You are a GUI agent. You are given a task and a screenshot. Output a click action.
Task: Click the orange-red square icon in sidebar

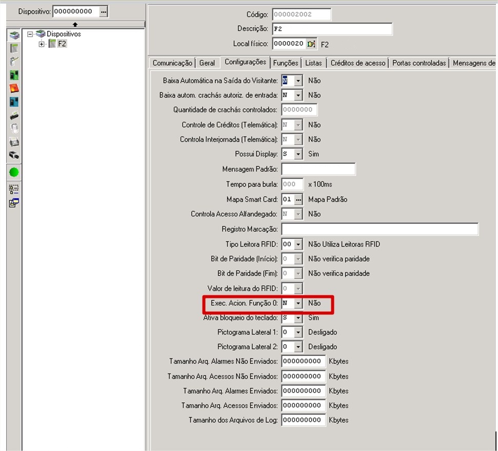[x=14, y=88]
